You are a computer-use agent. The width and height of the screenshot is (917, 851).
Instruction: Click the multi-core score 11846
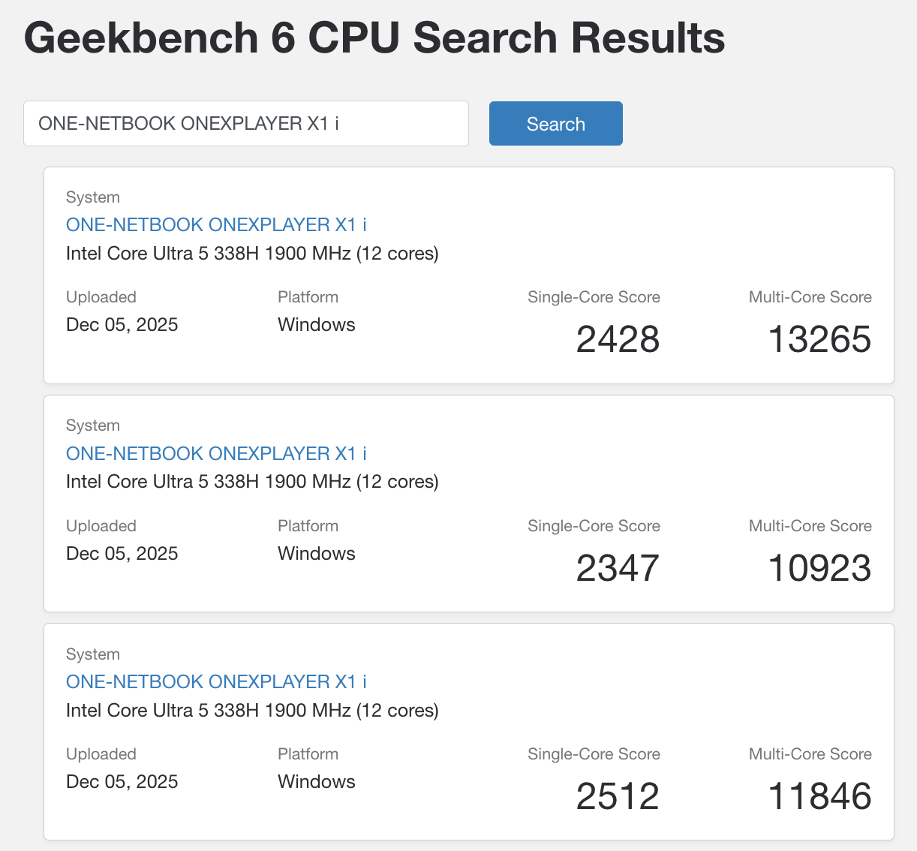[819, 796]
